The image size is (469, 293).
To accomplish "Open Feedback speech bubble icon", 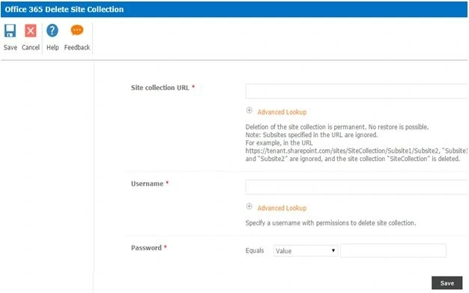I will pyautogui.click(x=77, y=30).
